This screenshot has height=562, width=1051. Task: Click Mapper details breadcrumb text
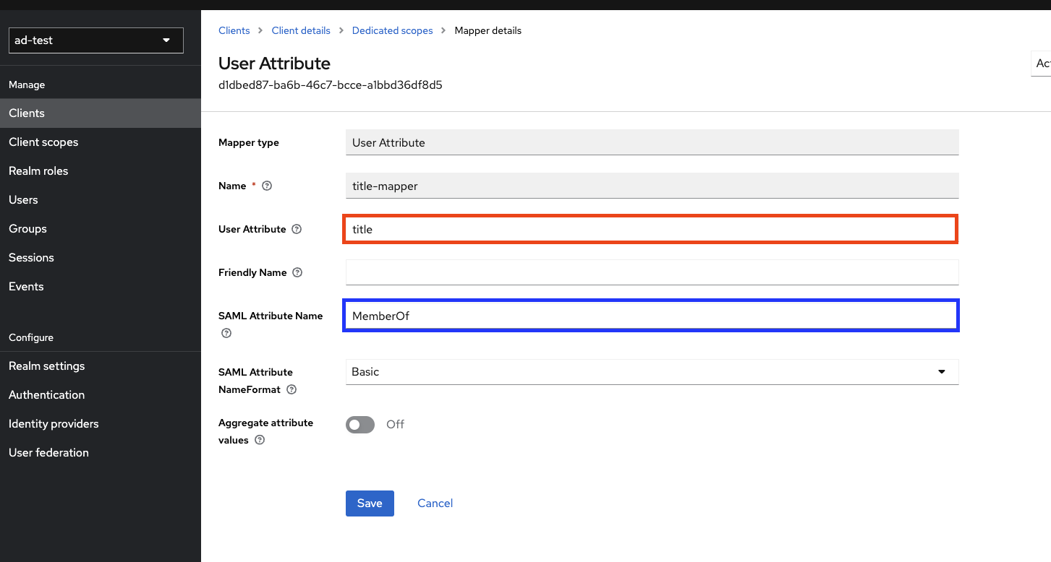click(x=488, y=30)
